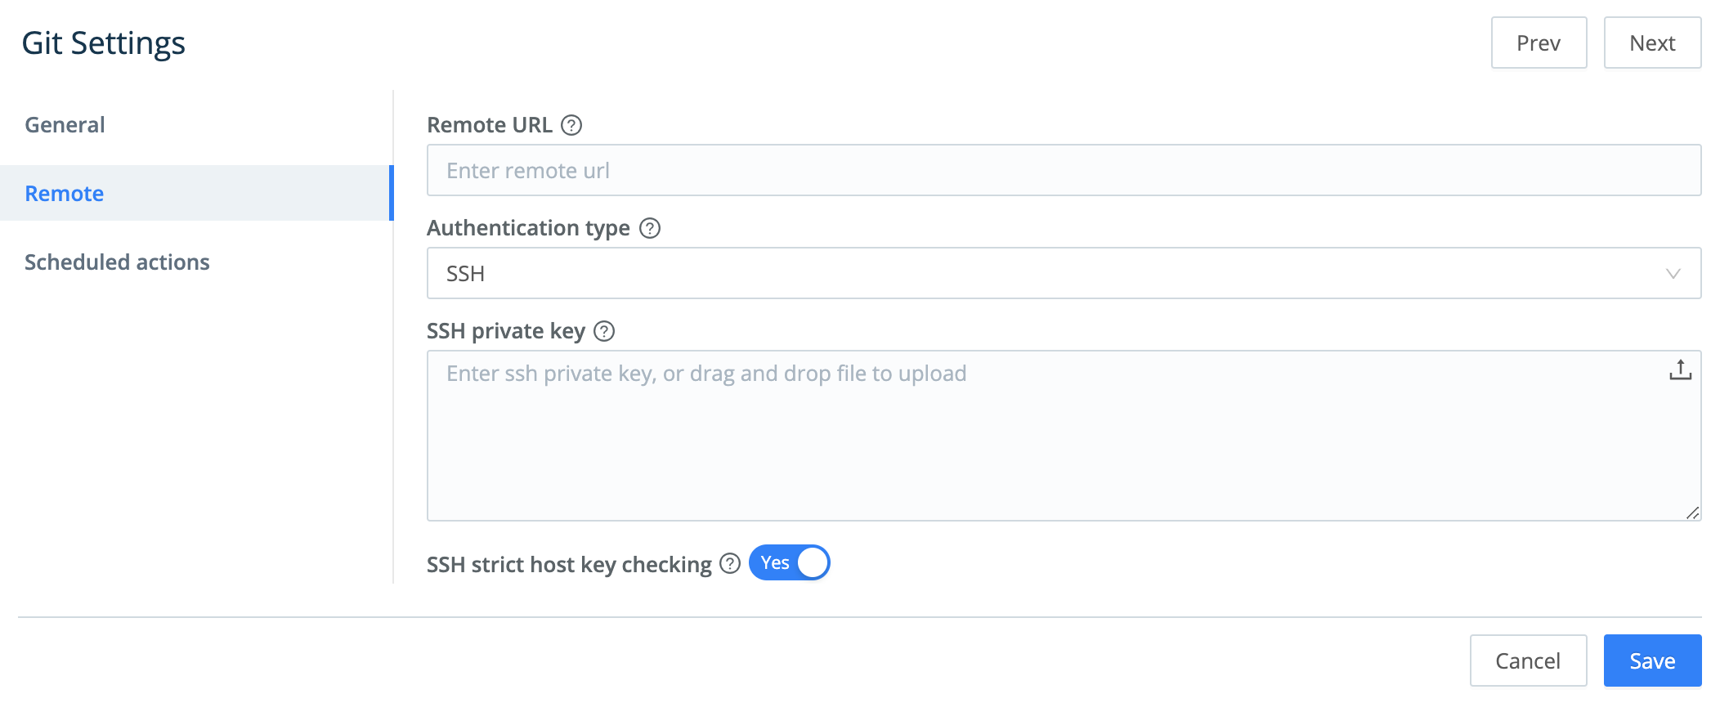Image resolution: width=1720 pixels, height=703 pixels.
Task: Cancel the Git settings changes
Action: 1527,660
